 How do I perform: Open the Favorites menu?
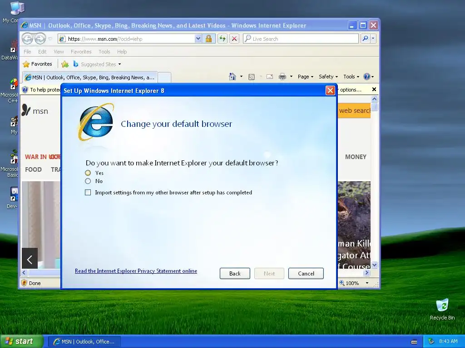point(81,52)
